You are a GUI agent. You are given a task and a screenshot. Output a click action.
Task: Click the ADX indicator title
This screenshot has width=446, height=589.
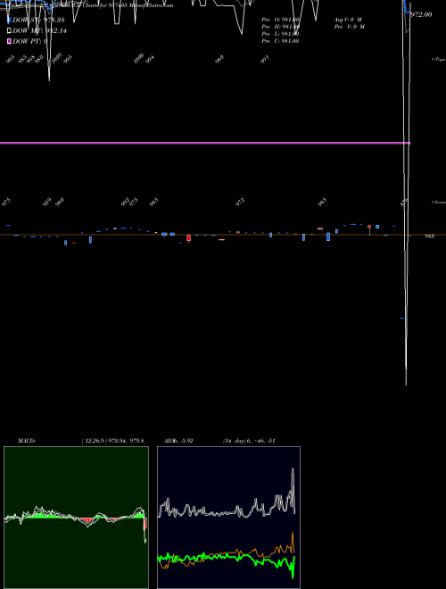[178, 441]
